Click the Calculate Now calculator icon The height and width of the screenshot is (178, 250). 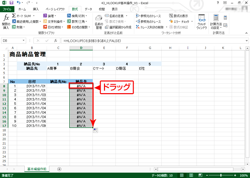tap(225, 18)
